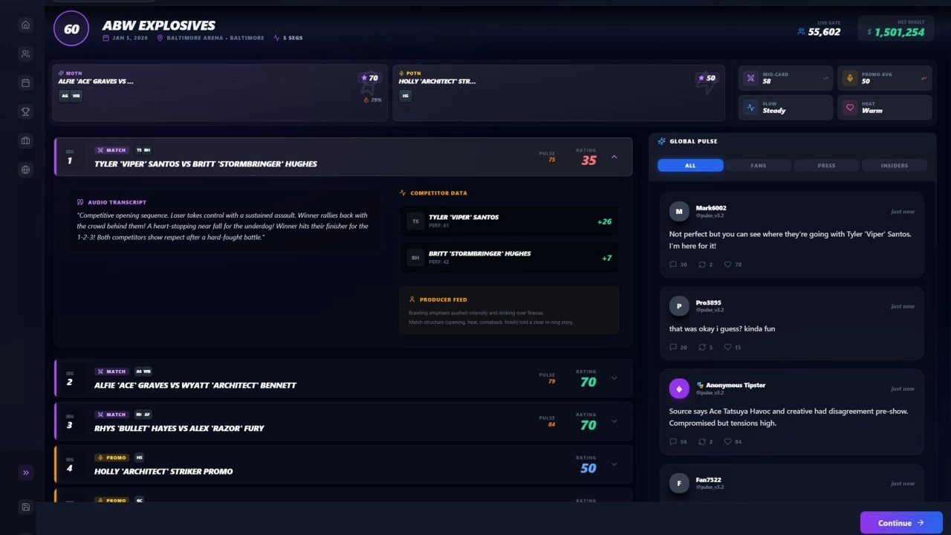The height and width of the screenshot is (535, 951).
Task: Open the roster people icon in sidebar
Action: 26,54
